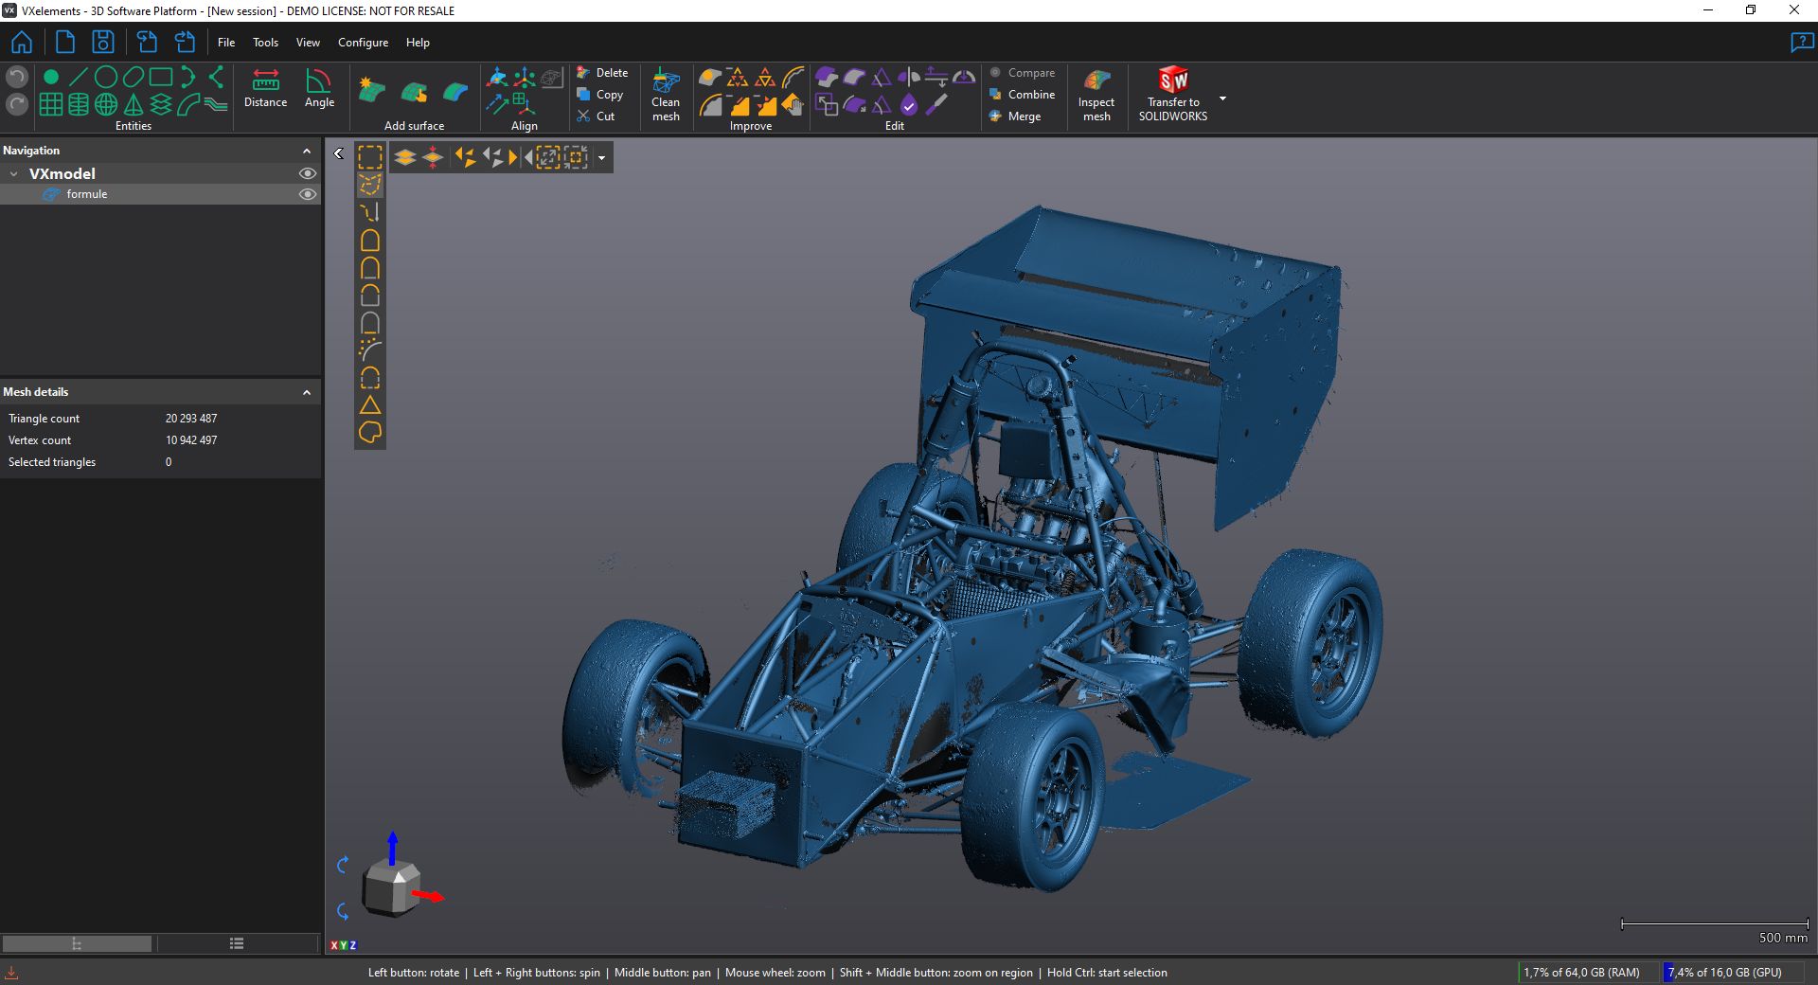Screen dimensions: 1818x985
Task: Run the Clean mesh tool
Action: tap(666, 95)
